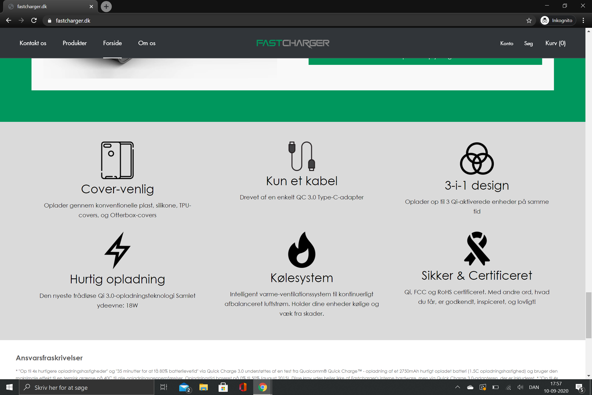Show hidden system tray icons chevron

coord(457,387)
